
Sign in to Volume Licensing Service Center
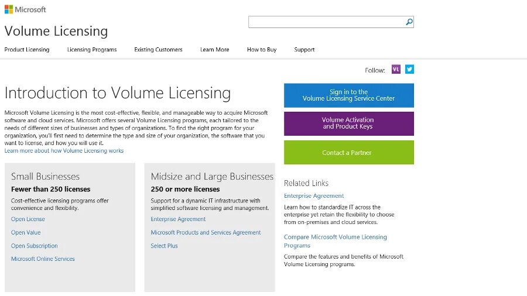pyautogui.click(x=348, y=95)
